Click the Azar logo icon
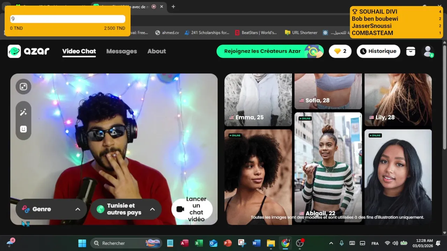The width and height of the screenshot is (447, 251). click(x=14, y=51)
